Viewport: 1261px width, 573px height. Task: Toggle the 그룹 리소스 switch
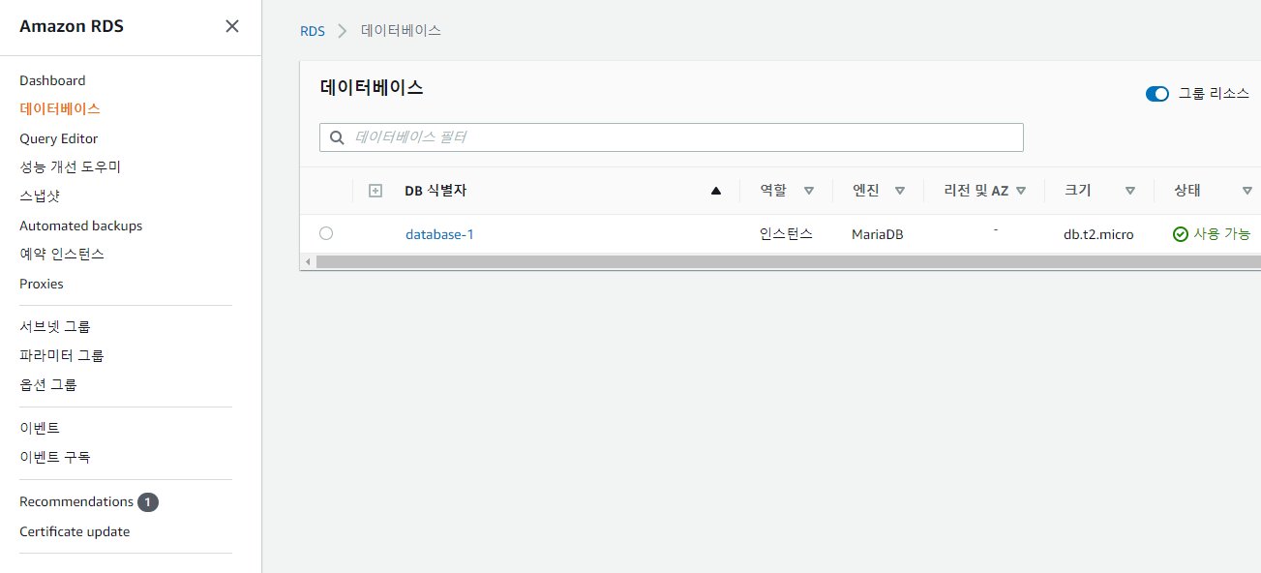coord(1157,94)
